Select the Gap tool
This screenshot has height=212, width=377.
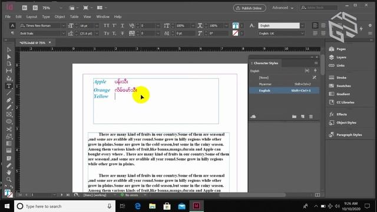9,71
